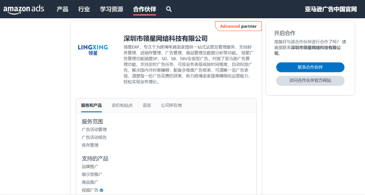Click the blue verified badge beside 视频广告
Screen dimensions: 365x195
(101, 190)
